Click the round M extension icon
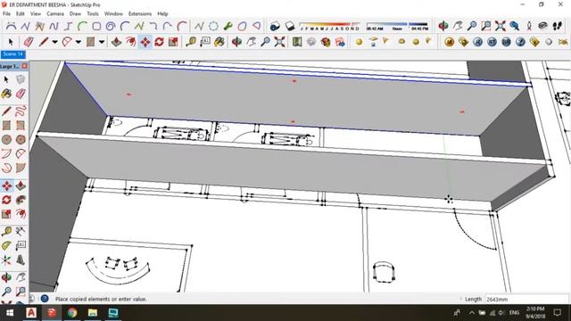 (x=449, y=42)
